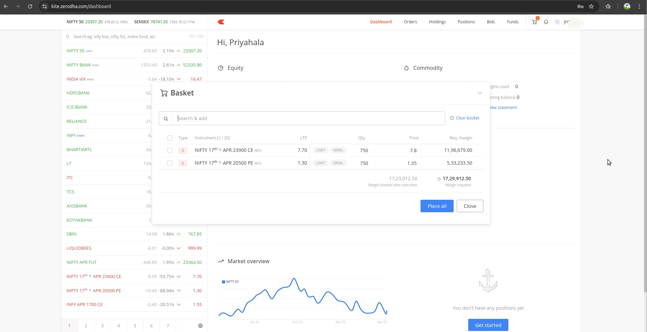Open the basket cart icon in header

(534, 22)
